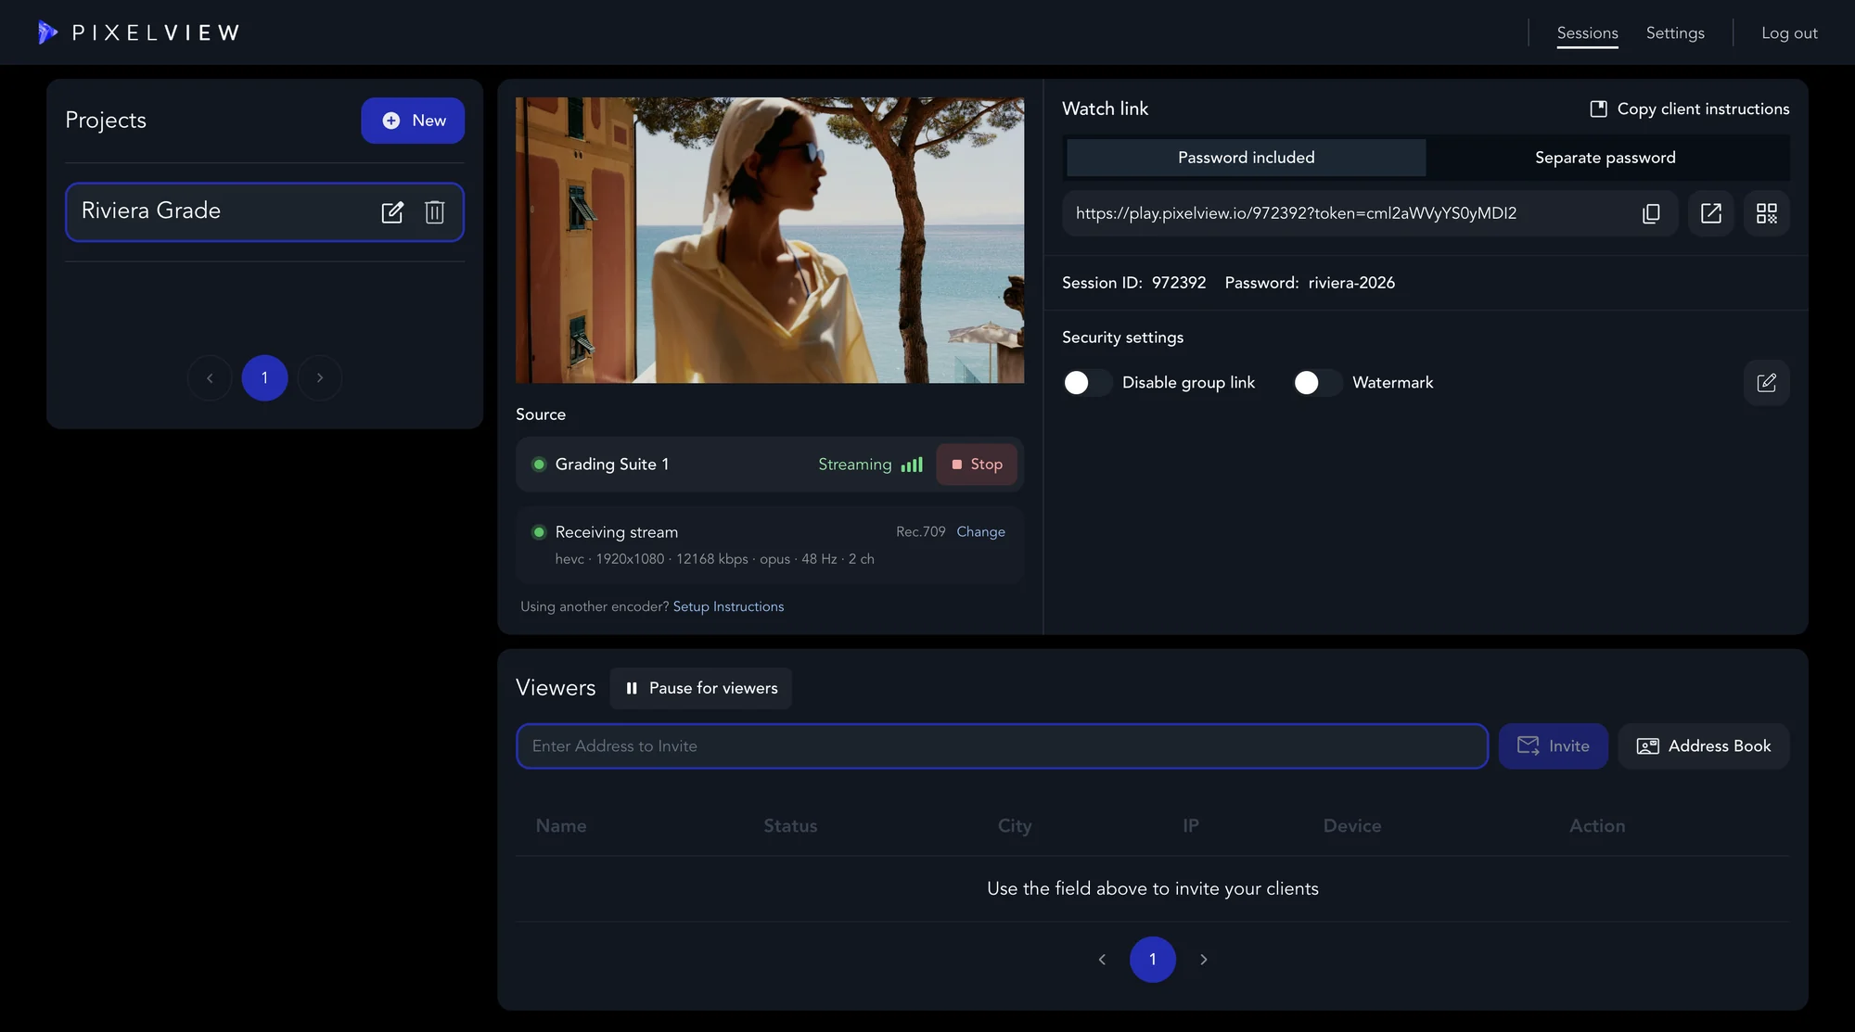Open encoder Setup Instructions link
The image size is (1855, 1032).
point(728,606)
